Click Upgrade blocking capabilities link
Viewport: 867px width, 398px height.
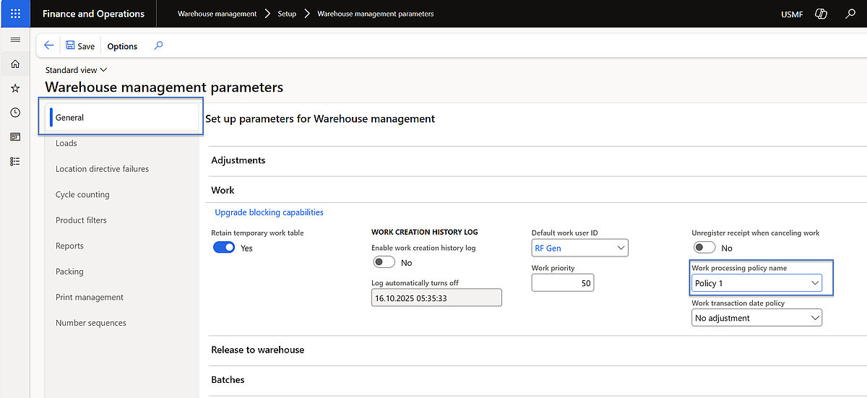pyautogui.click(x=269, y=212)
